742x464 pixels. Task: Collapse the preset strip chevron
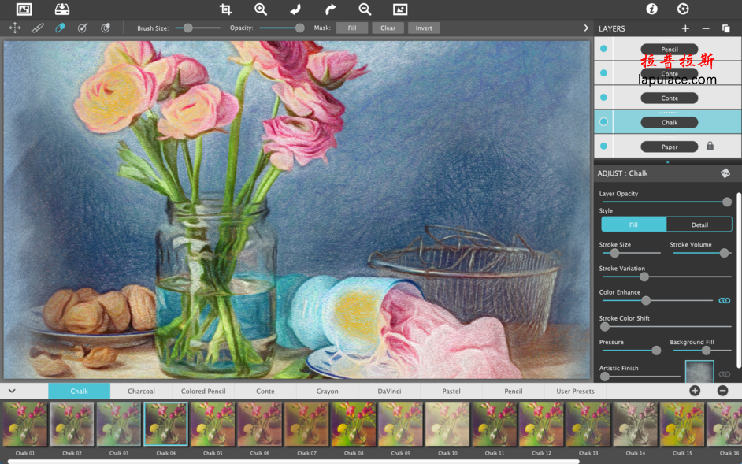coord(11,390)
